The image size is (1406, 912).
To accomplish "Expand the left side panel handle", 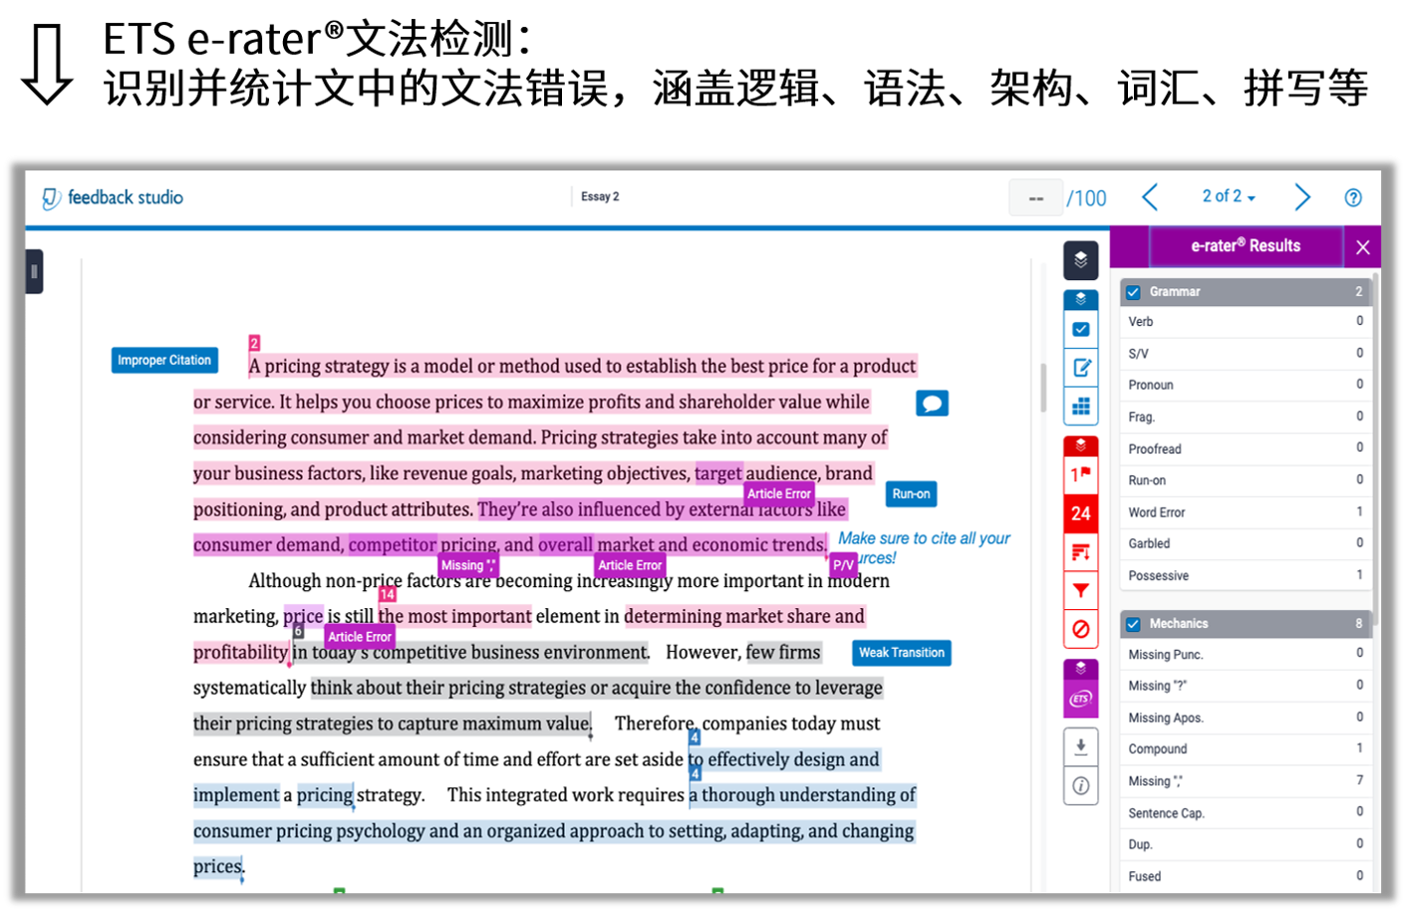I will pos(34,271).
